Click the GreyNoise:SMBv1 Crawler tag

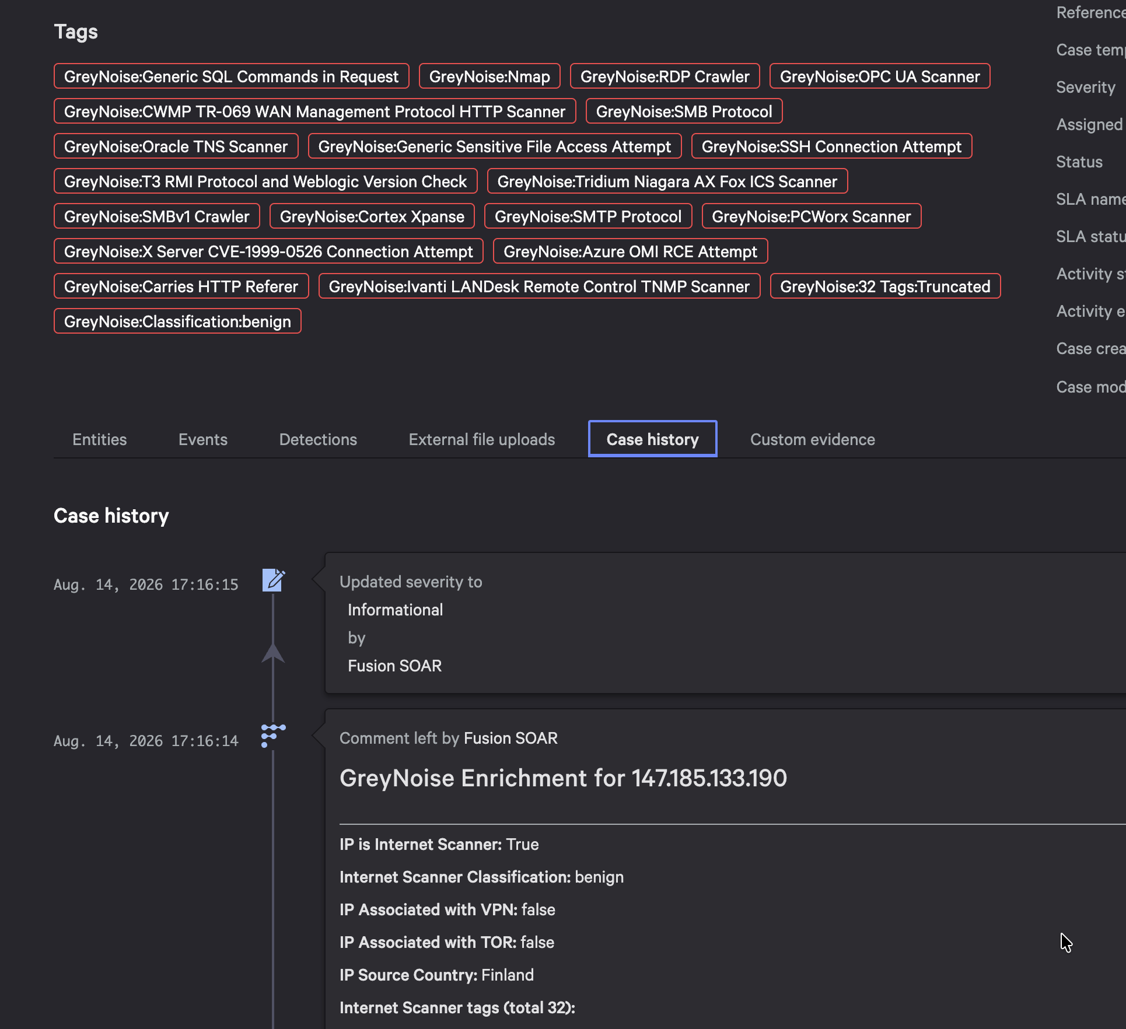(x=157, y=216)
